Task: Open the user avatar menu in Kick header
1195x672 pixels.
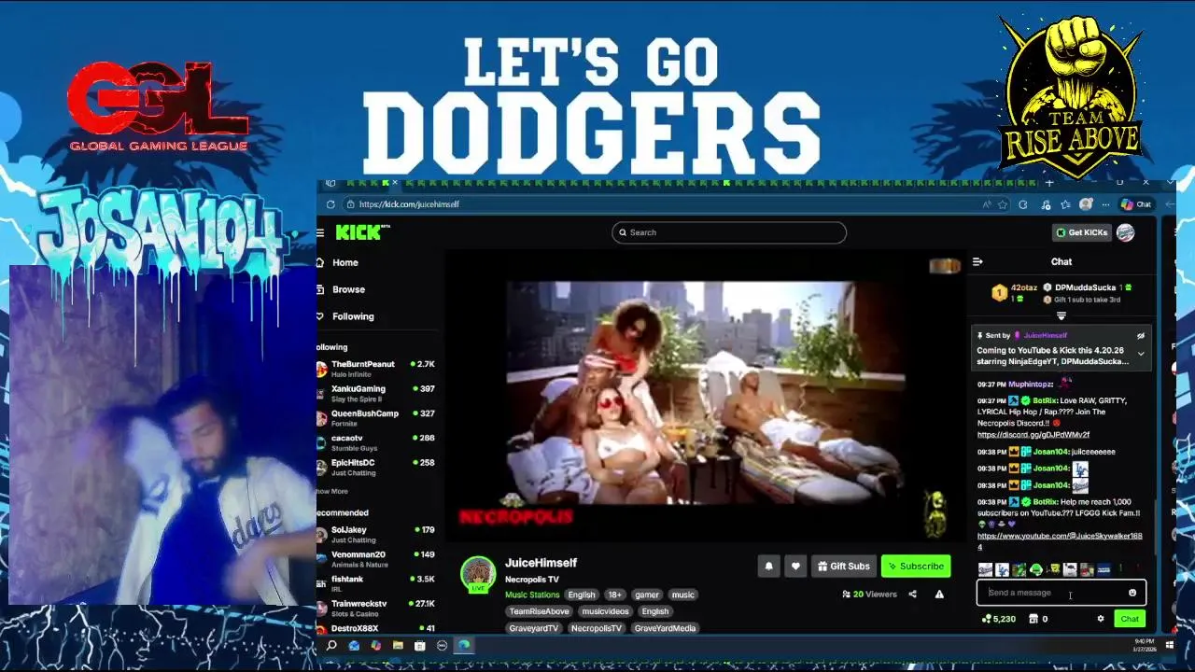Action: pyautogui.click(x=1126, y=232)
